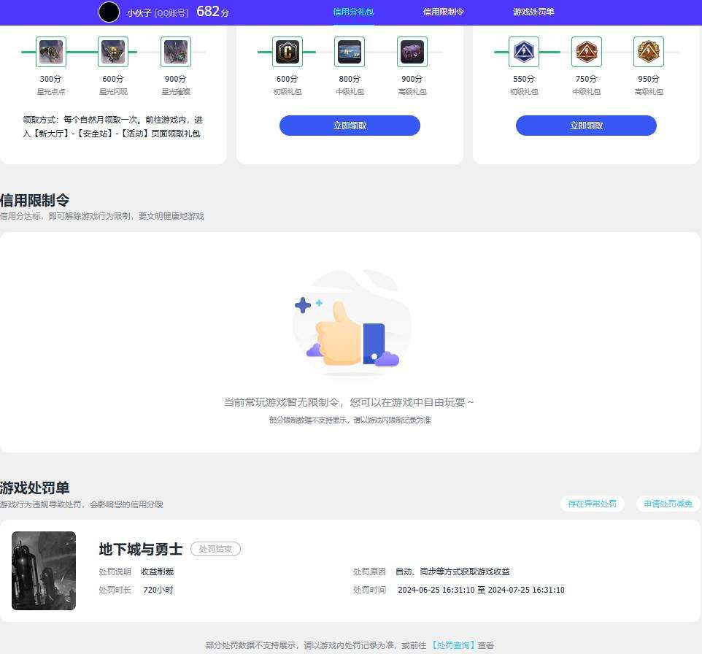Click username 小伙子 [QQ账号]
This screenshot has width=702, height=654.
coord(158,13)
